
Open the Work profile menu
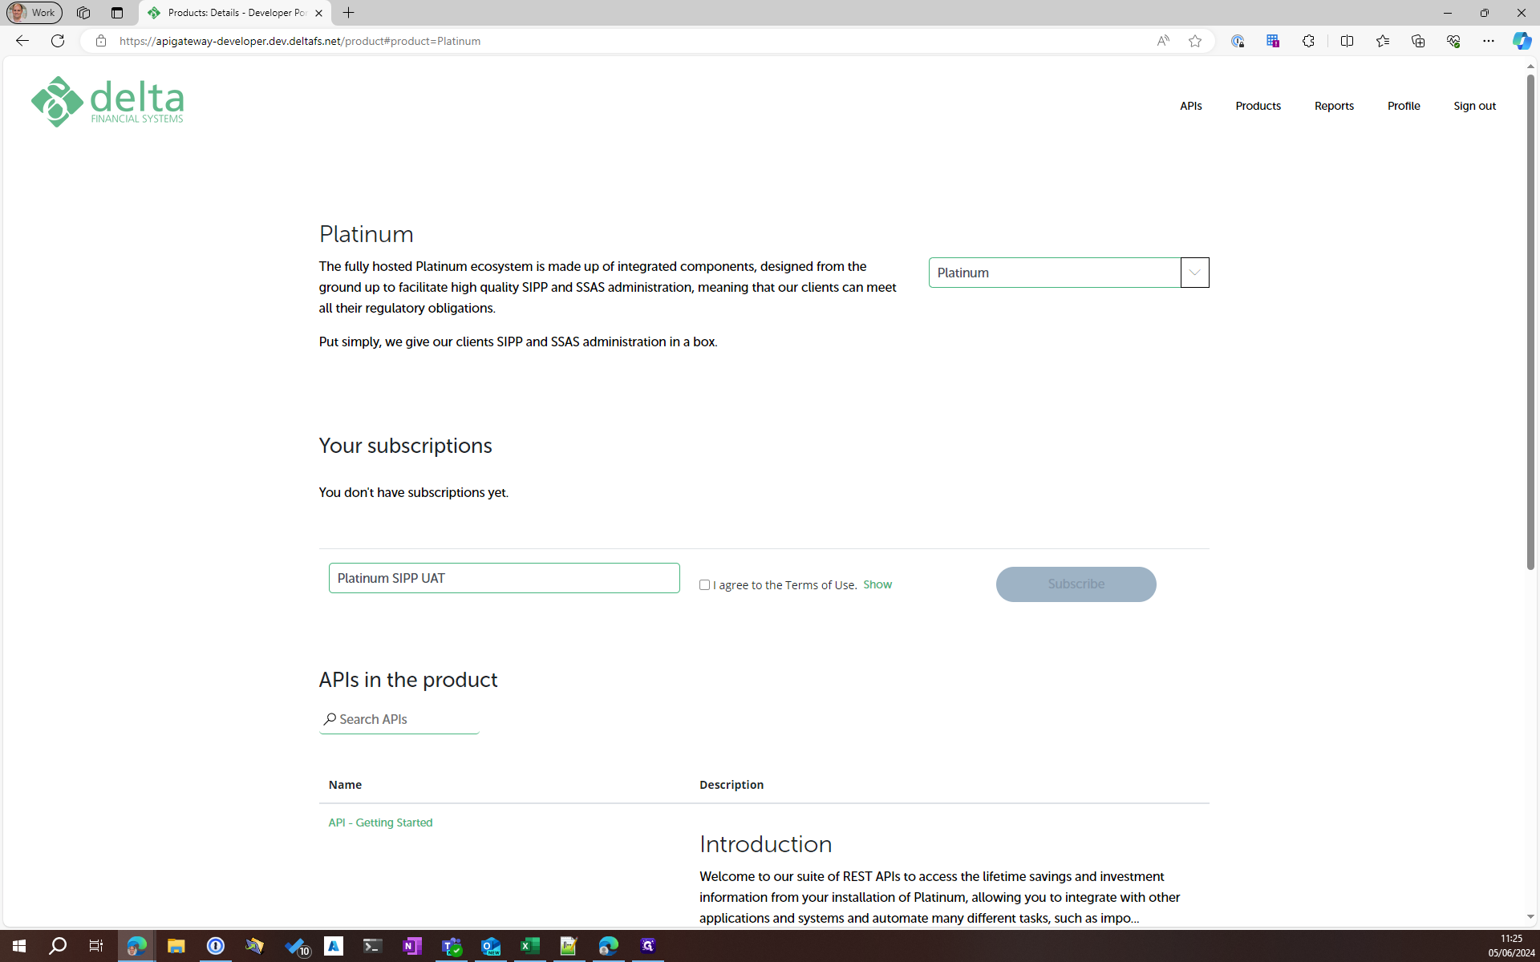[x=34, y=13]
